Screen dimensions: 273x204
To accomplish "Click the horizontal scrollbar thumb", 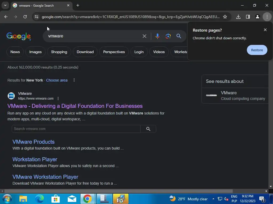I will point(118,191).
